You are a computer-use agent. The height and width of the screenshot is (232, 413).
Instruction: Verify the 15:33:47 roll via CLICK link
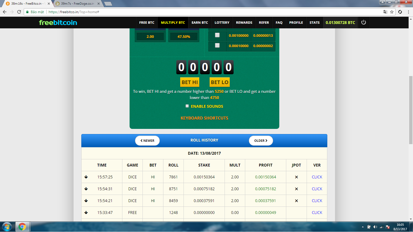317,213
